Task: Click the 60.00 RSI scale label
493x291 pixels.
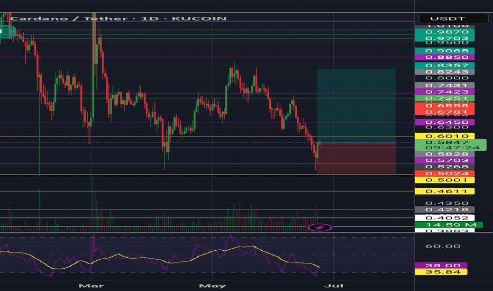Action: pyautogui.click(x=443, y=246)
